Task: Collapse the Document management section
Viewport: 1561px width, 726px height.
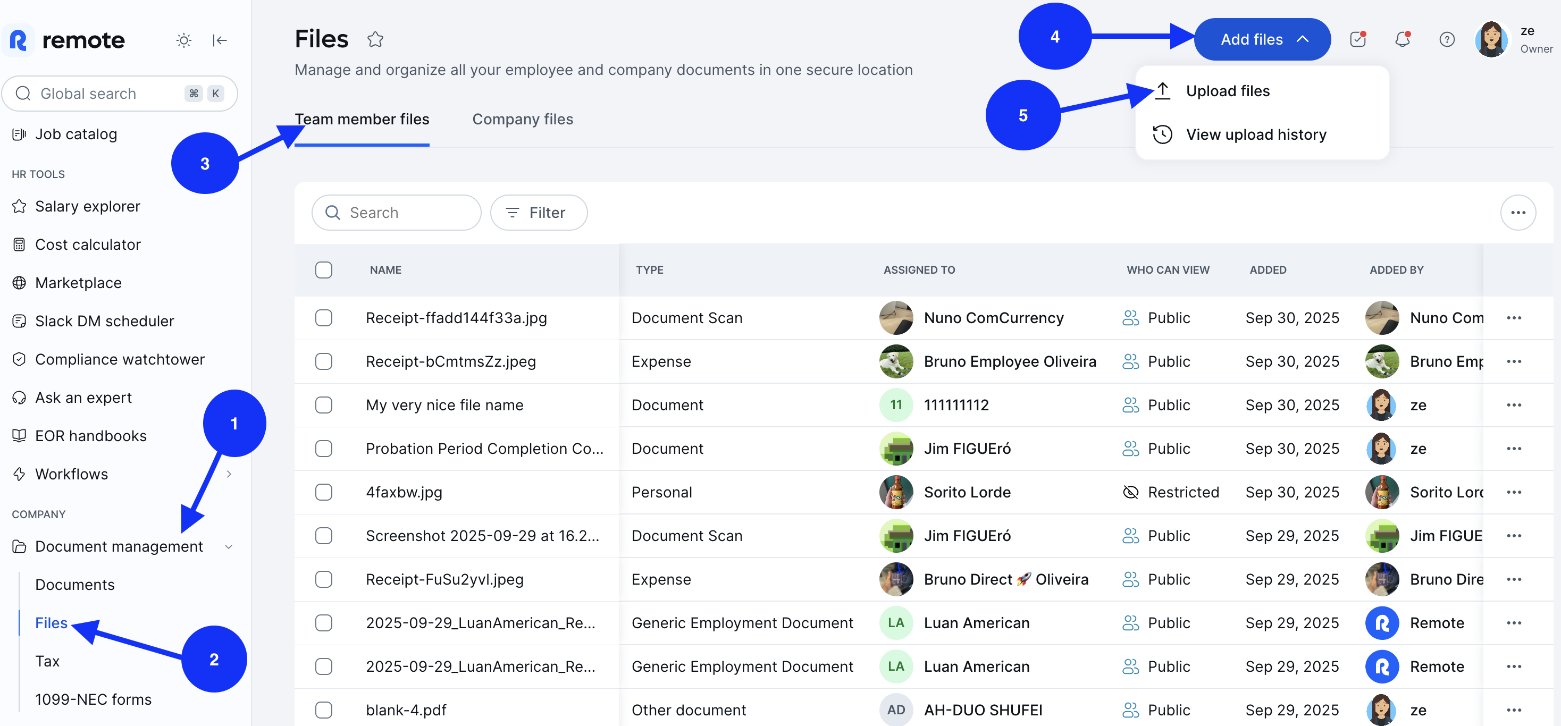Action: click(x=229, y=547)
